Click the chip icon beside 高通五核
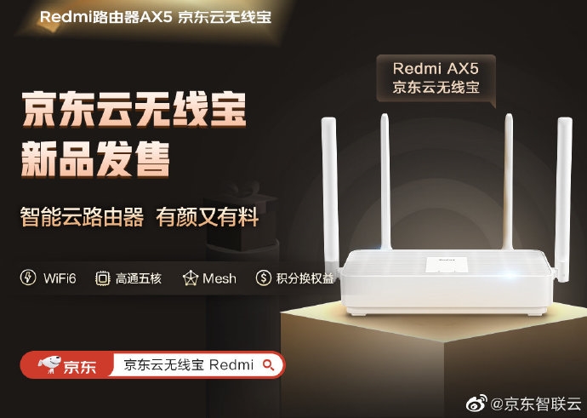Screen dimensions: 587x418 tap(103, 278)
